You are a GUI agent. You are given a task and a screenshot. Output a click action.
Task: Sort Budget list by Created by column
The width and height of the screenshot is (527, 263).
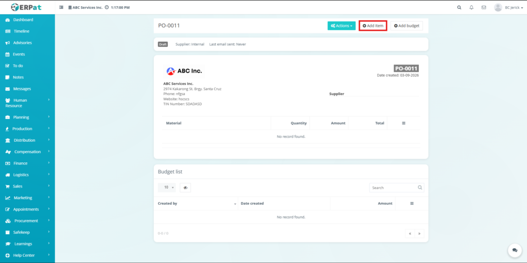(196, 203)
